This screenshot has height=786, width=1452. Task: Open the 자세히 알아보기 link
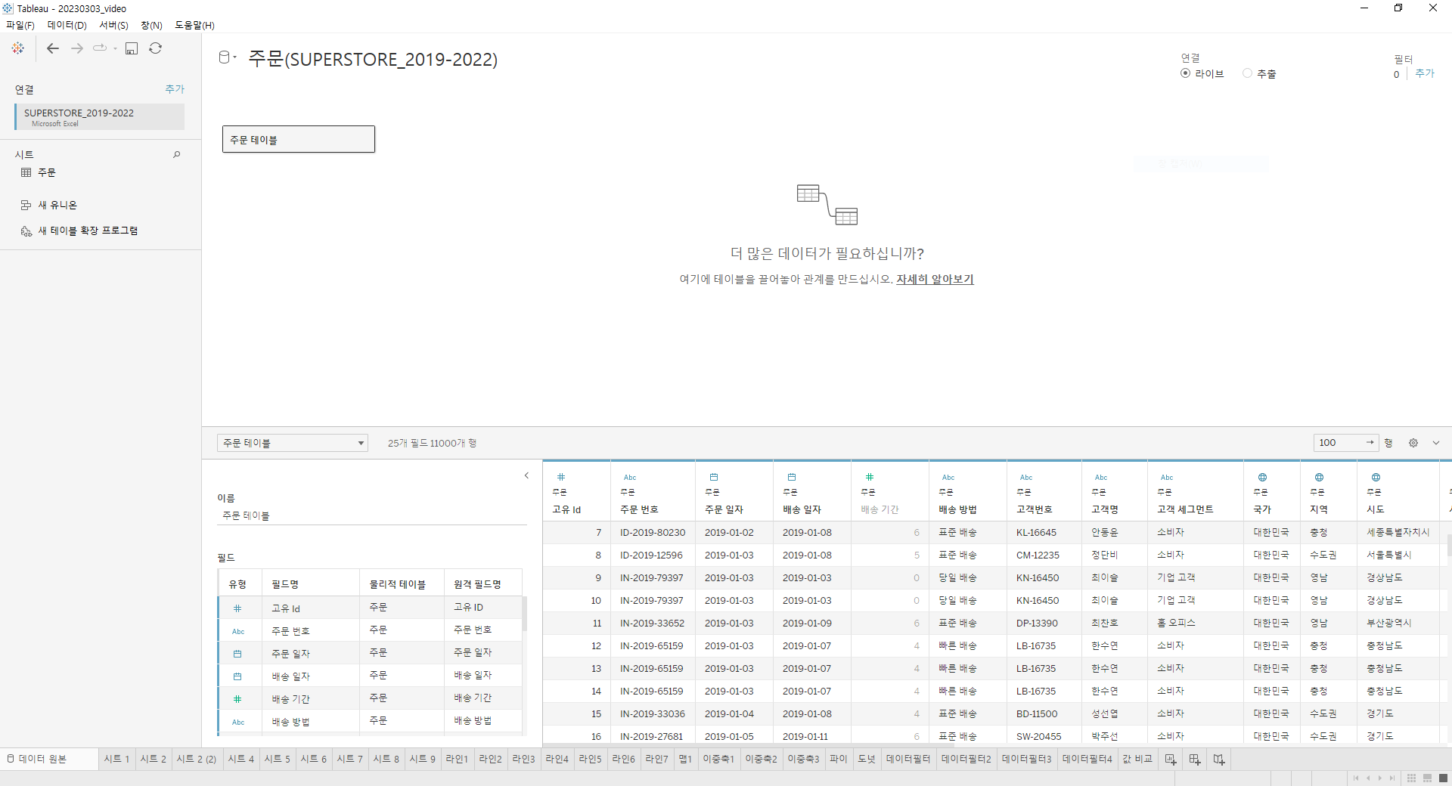(x=935, y=279)
